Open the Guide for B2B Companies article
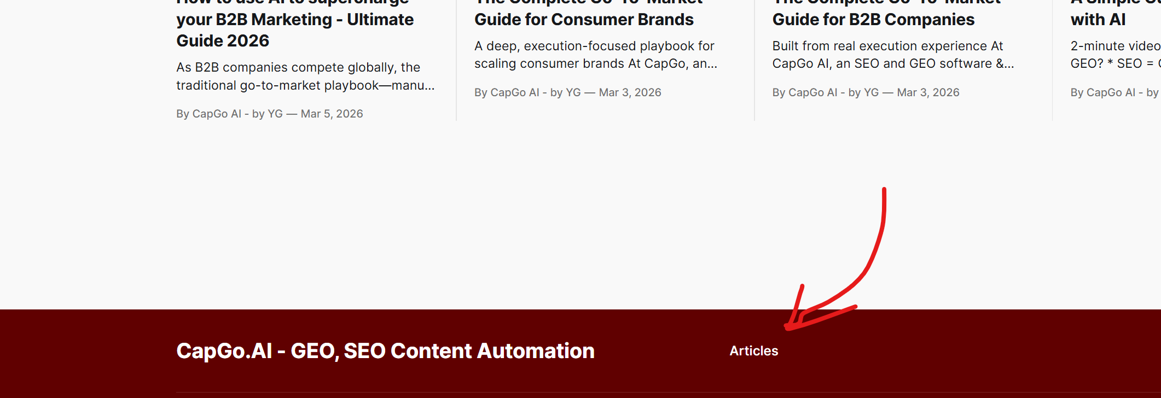Screen dimensions: 1161x398 [873, 20]
